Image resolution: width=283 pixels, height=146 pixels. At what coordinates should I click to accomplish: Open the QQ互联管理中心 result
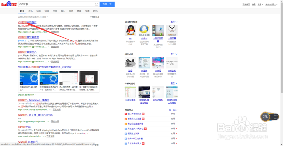coord(27,52)
